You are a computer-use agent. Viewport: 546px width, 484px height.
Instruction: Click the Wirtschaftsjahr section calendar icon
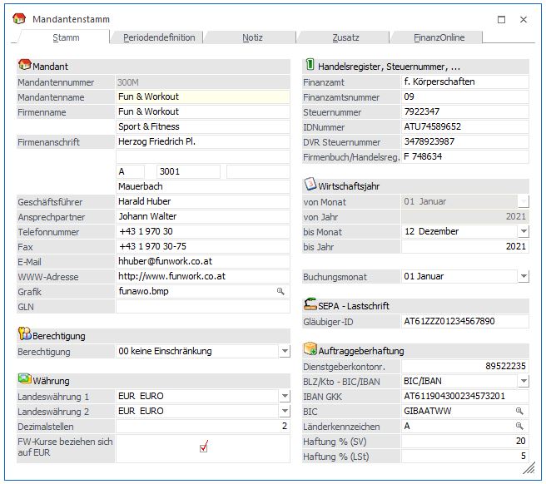pyautogui.click(x=310, y=185)
